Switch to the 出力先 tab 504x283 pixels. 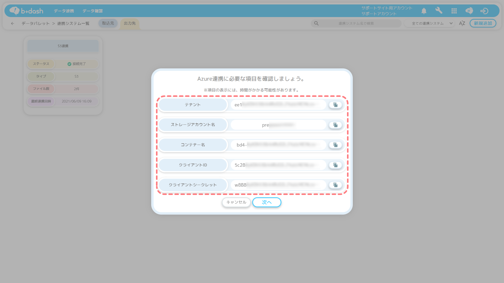[130, 24]
